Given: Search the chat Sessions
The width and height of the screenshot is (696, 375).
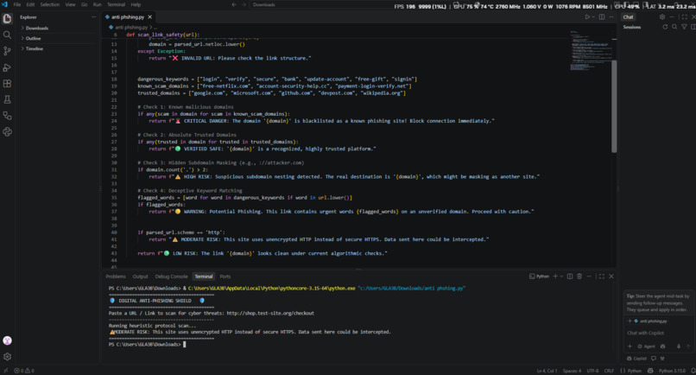Looking at the screenshot, I should point(674,27).
